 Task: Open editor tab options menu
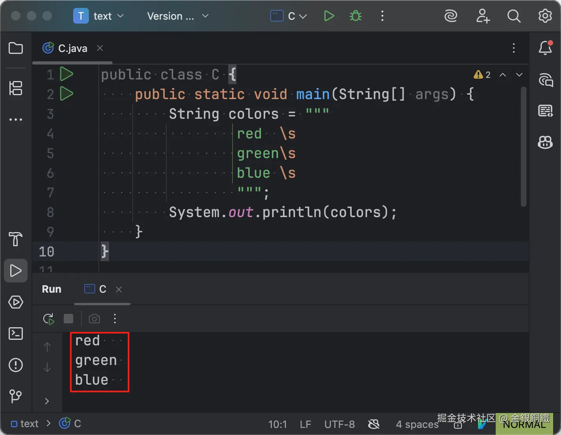514,48
